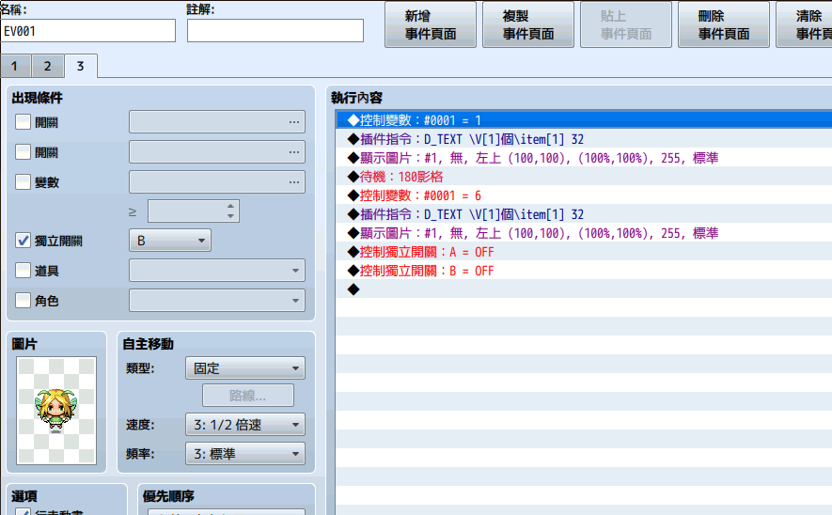Image resolution: width=832 pixels, height=515 pixels.
Task: Click the 名稱 field containing EV001
Action: click(88, 31)
